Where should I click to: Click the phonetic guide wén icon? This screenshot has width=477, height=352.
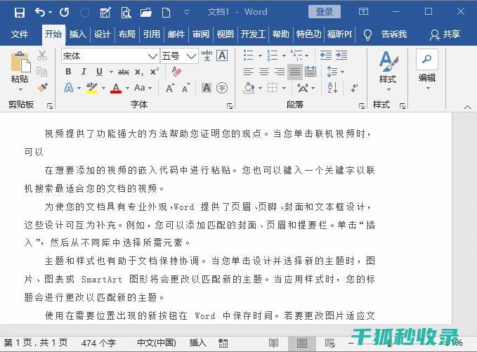pyautogui.click(x=207, y=56)
